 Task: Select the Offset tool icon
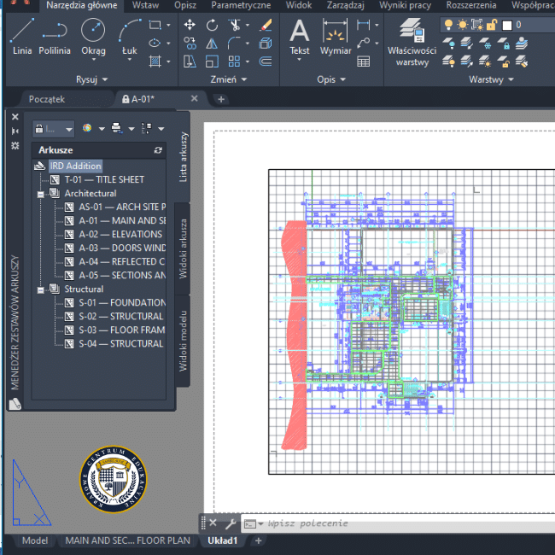(x=266, y=61)
